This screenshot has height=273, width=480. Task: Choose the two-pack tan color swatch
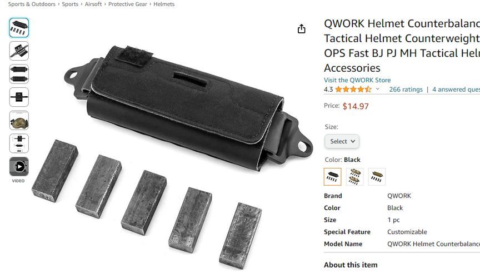click(x=355, y=177)
